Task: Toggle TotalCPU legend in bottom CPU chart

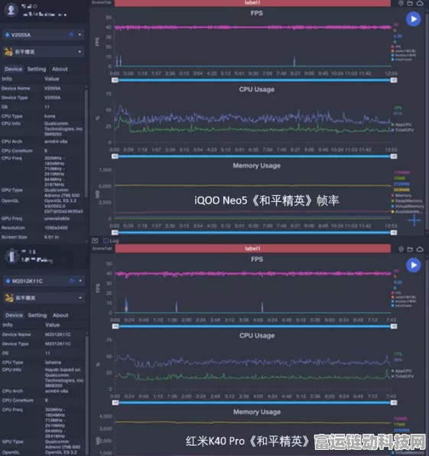Action: tap(402, 376)
